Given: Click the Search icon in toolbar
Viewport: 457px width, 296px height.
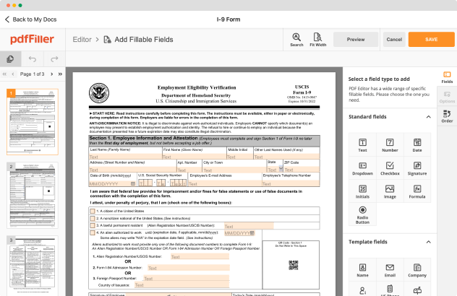Looking at the screenshot, I should 296,39.
